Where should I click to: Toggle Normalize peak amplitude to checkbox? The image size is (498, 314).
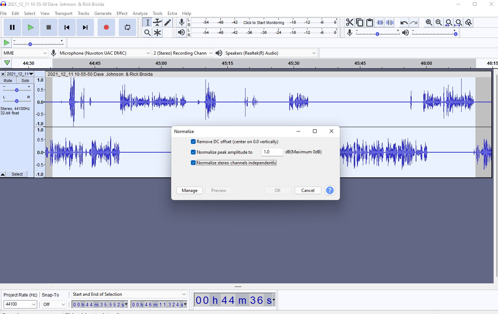click(x=193, y=152)
